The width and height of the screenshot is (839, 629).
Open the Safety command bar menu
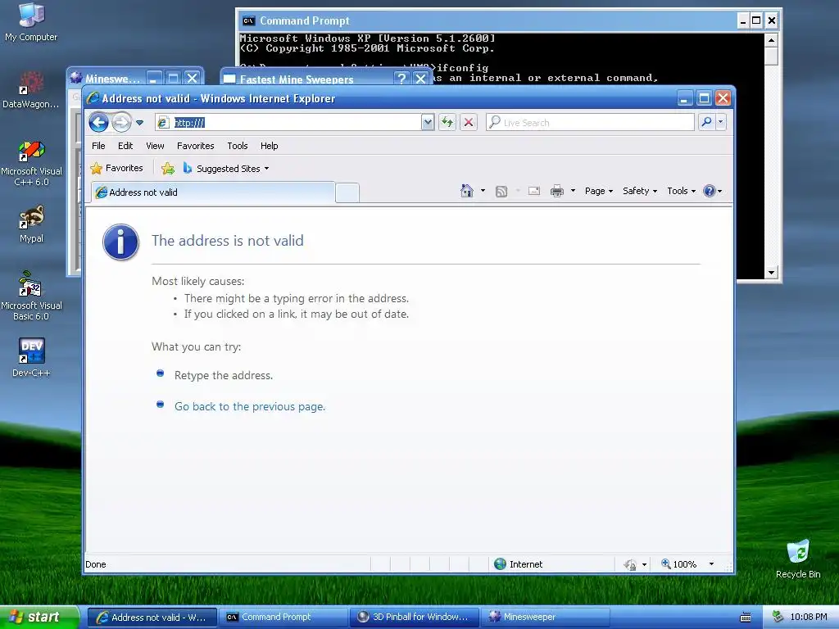640,191
